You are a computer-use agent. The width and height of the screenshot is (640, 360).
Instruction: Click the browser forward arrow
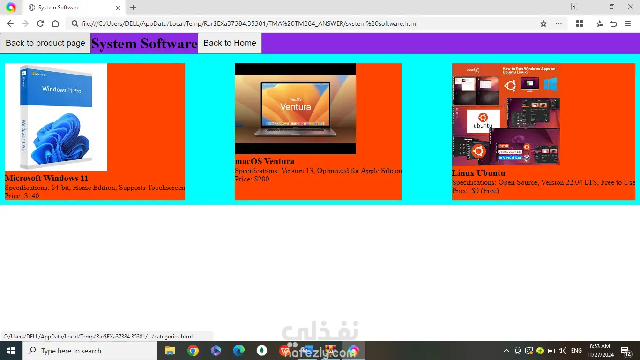pos(25,23)
